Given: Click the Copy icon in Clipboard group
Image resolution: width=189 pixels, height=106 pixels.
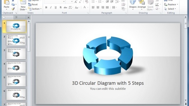Looking at the screenshot, I should (13, 4).
